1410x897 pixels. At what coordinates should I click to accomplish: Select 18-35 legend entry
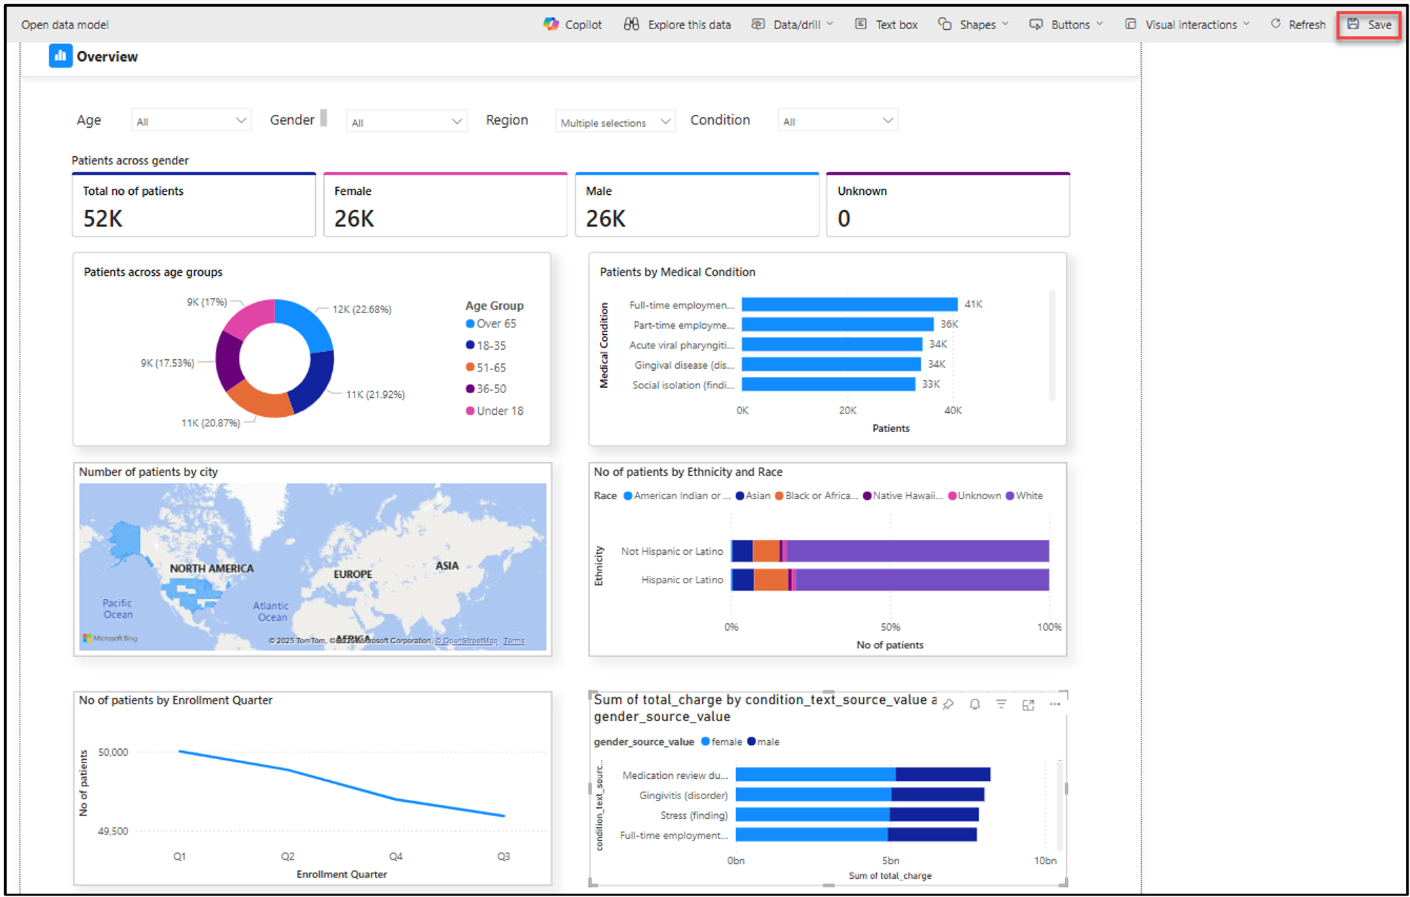pyautogui.click(x=486, y=345)
